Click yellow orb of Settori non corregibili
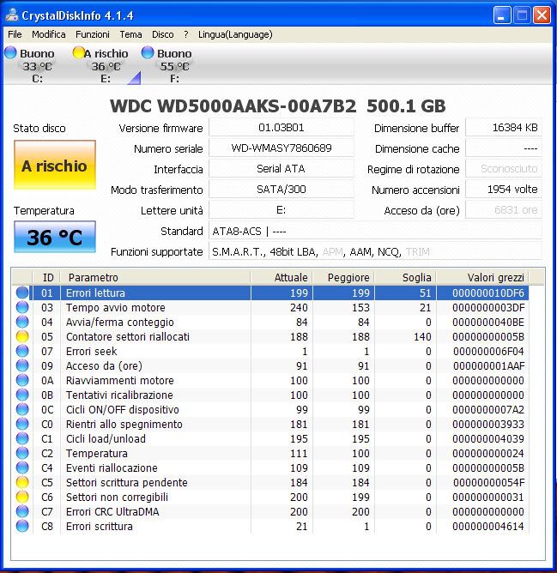The width and height of the screenshot is (557, 573). (22, 497)
